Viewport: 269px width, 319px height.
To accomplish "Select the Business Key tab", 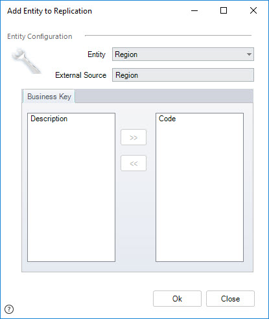I will [49, 97].
